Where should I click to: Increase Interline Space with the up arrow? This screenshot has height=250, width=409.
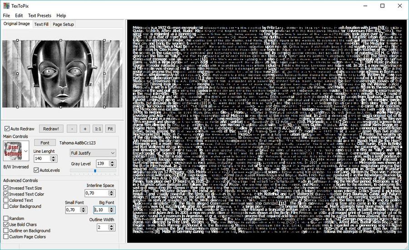click(111, 191)
